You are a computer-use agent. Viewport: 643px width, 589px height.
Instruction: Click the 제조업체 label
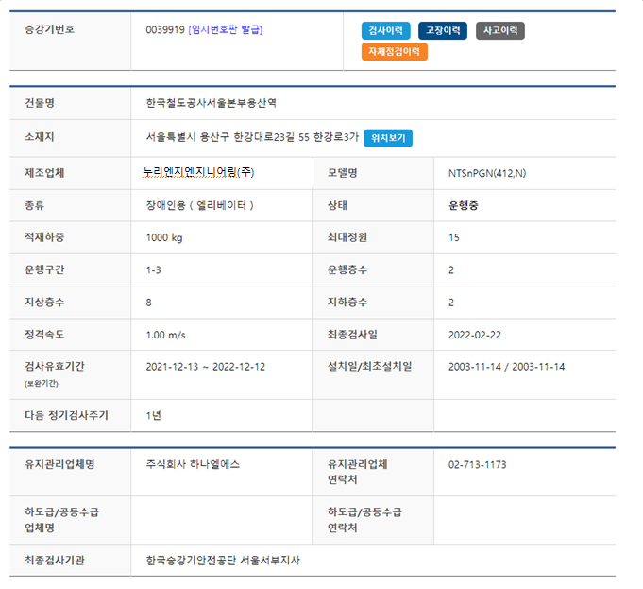point(44,173)
